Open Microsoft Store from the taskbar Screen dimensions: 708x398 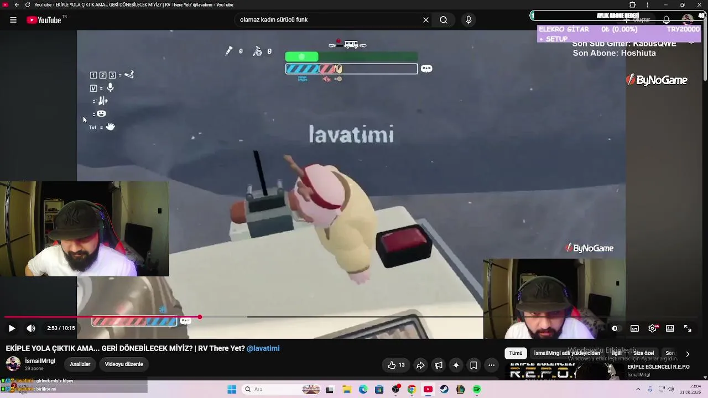pyautogui.click(x=379, y=389)
